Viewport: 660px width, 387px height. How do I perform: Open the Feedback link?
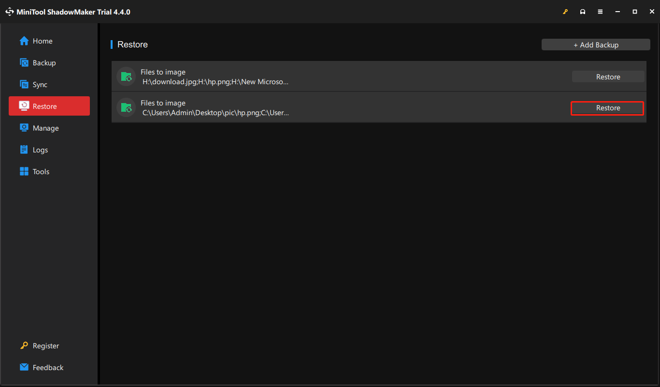tap(48, 368)
